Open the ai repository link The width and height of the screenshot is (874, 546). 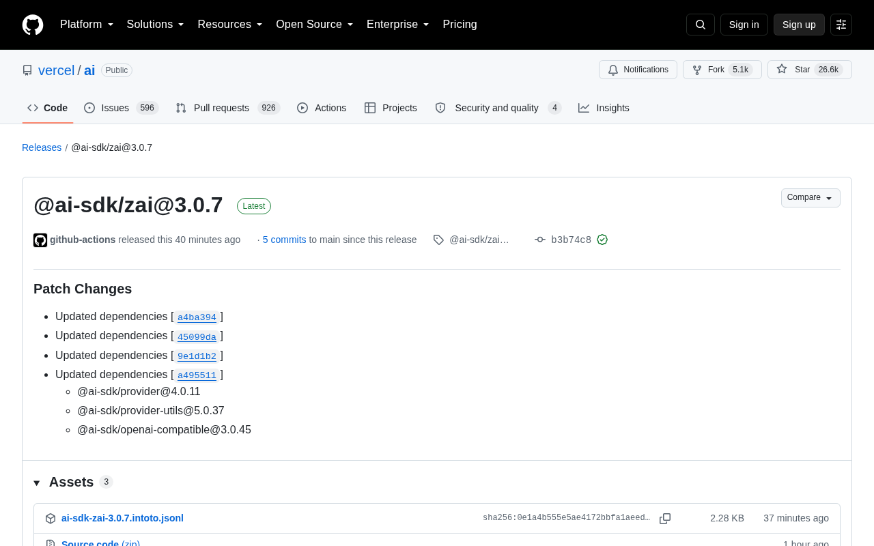(x=89, y=70)
